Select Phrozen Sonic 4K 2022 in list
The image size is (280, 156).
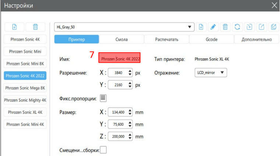tap(25, 76)
